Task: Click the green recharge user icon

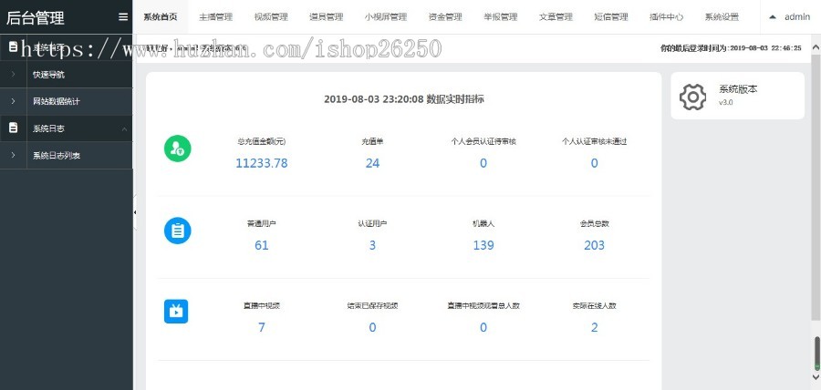Action: (x=176, y=149)
